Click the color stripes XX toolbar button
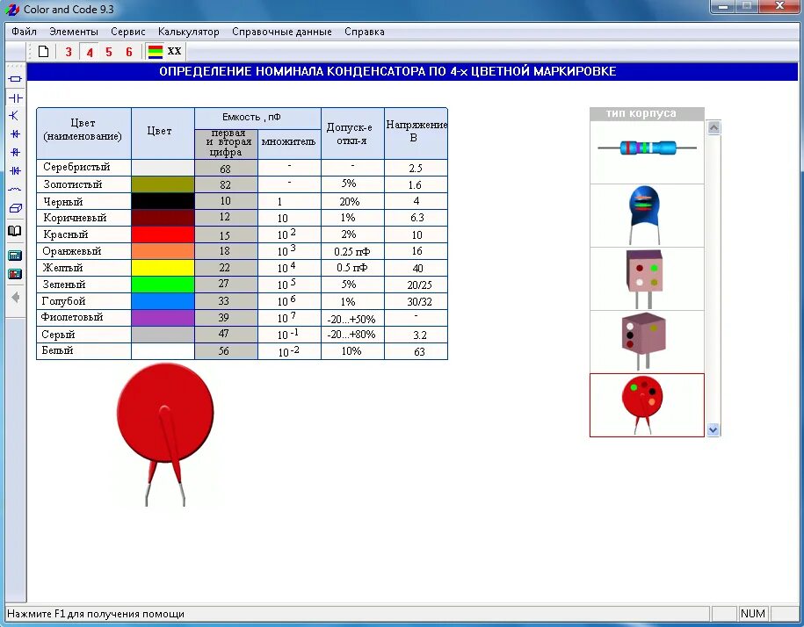Viewport: 804px width, 627px height. click(164, 51)
